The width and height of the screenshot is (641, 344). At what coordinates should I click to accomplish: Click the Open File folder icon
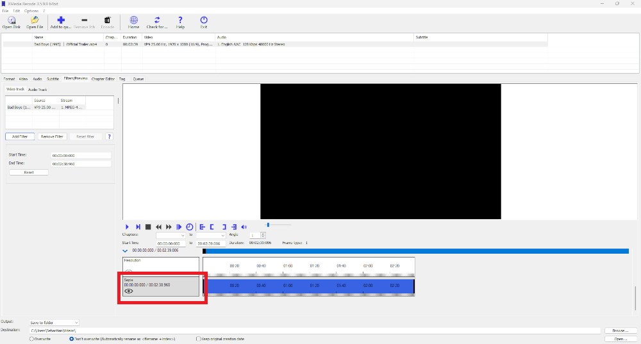[35, 20]
